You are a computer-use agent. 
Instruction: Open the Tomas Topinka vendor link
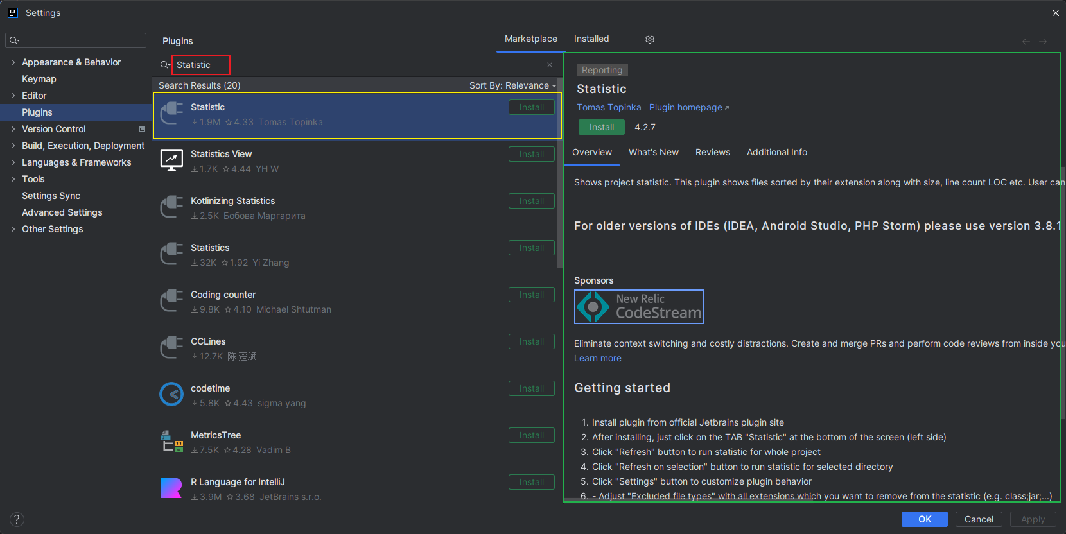[x=609, y=107]
